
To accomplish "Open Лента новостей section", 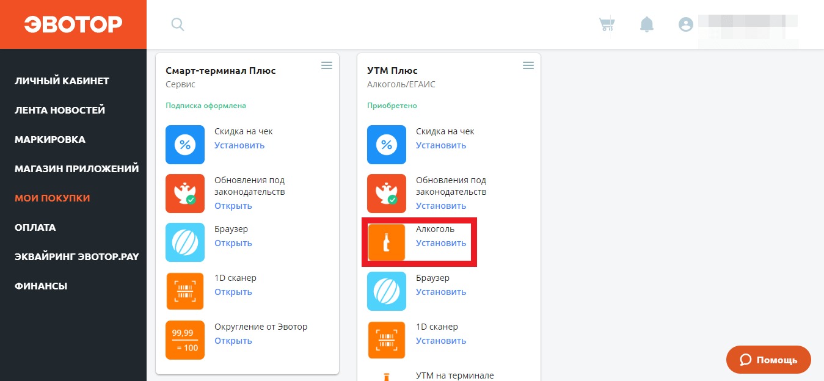I will coord(60,110).
